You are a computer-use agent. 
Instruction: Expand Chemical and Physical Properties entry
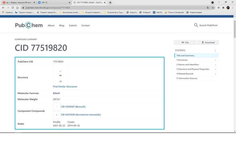tap(215, 69)
